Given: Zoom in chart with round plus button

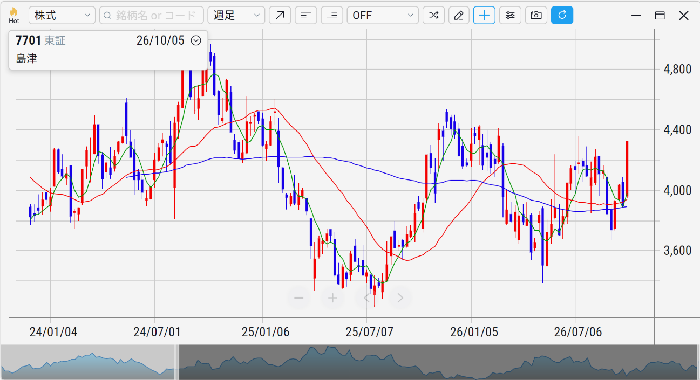Looking at the screenshot, I should pyautogui.click(x=332, y=298).
